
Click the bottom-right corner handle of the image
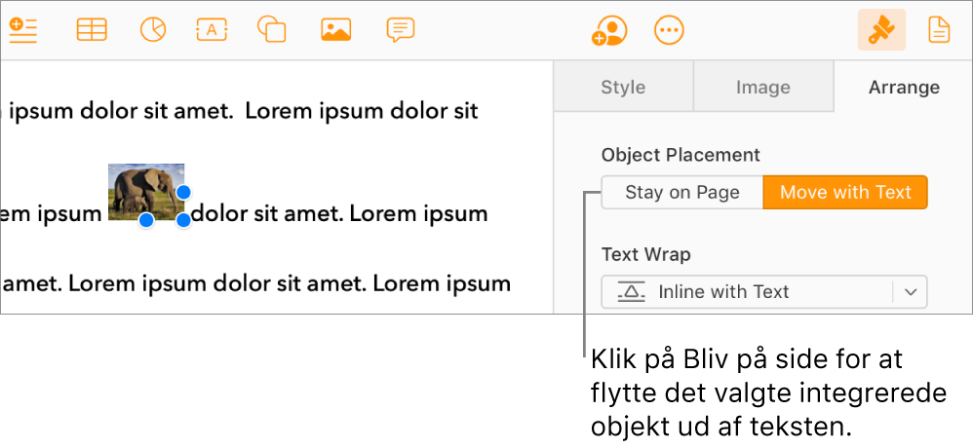coord(183,220)
